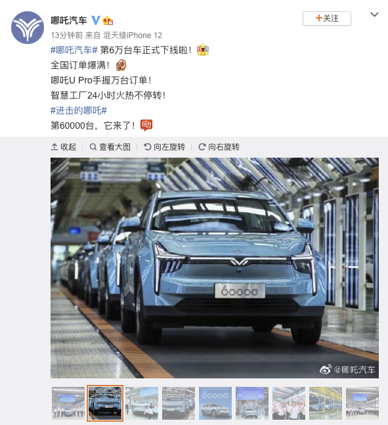Select the first group photo thumbnail
This screenshot has height=425, width=388.
pyautogui.click(x=68, y=403)
